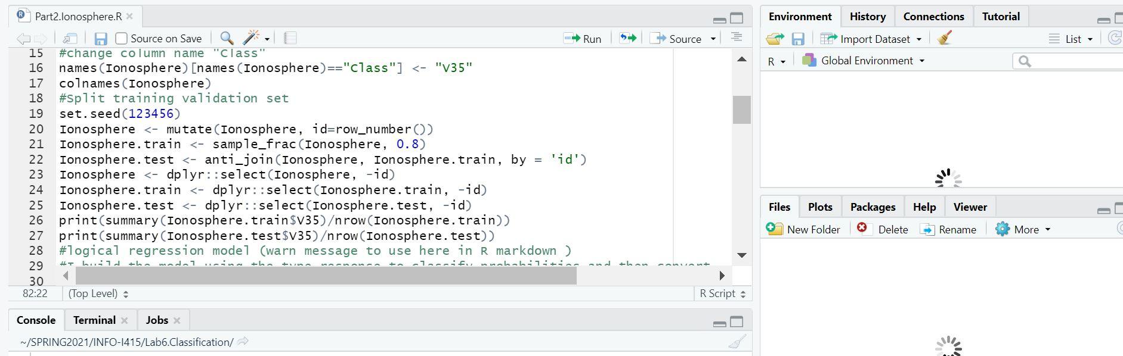The image size is (1123, 356).
Task: Click the view current directory arrow icon
Action: [243, 342]
